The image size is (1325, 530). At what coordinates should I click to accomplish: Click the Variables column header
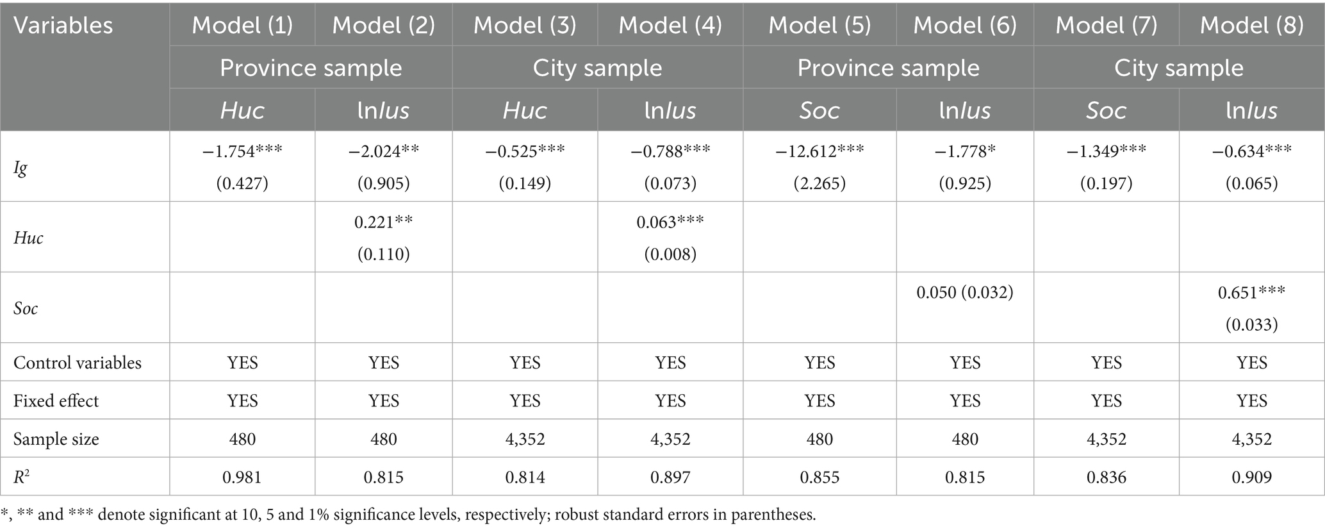(63, 26)
